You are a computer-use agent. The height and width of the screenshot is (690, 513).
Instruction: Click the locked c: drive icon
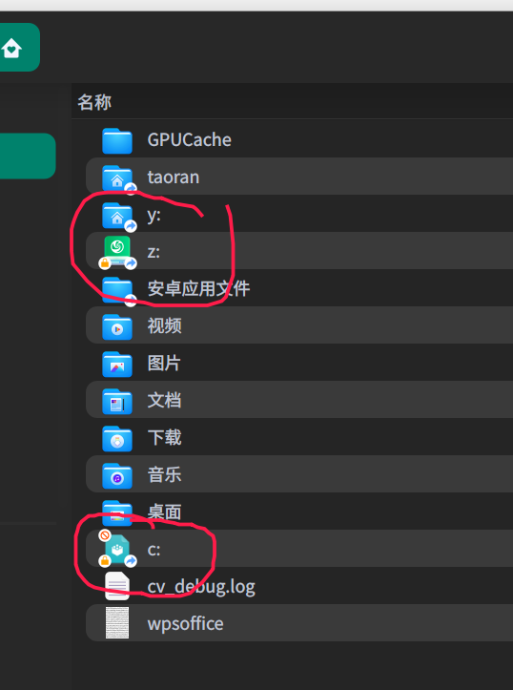pyautogui.click(x=117, y=549)
